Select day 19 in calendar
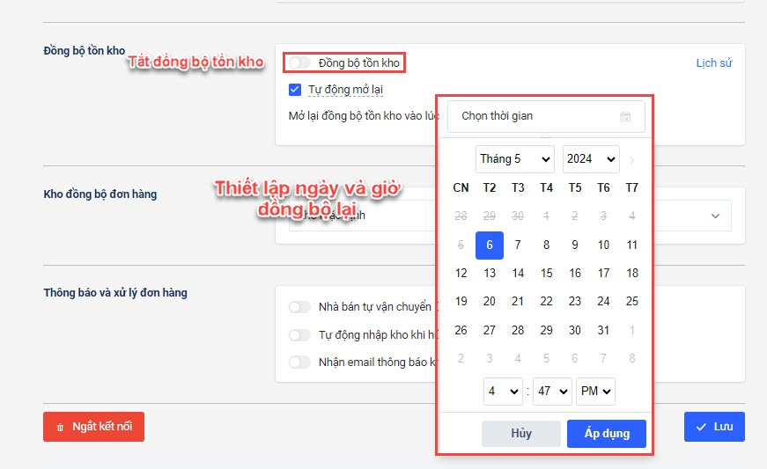This screenshot has height=469, width=767. (x=461, y=302)
